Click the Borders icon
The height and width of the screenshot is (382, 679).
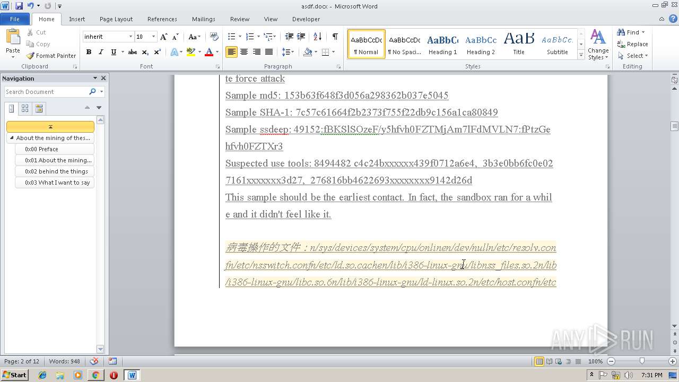tap(325, 52)
